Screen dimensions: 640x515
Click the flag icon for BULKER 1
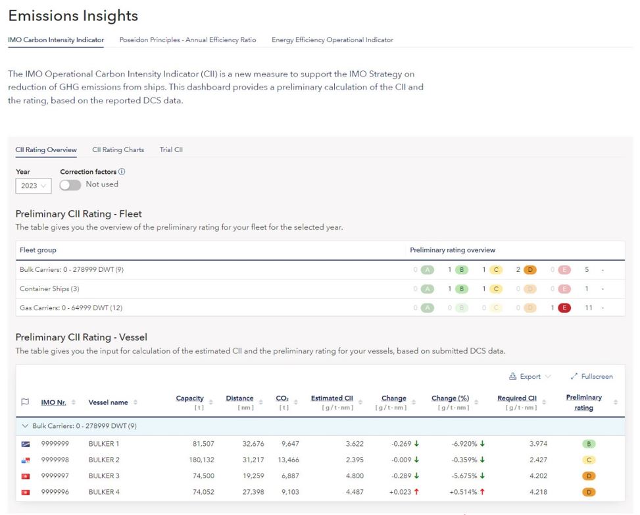click(x=25, y=444)
